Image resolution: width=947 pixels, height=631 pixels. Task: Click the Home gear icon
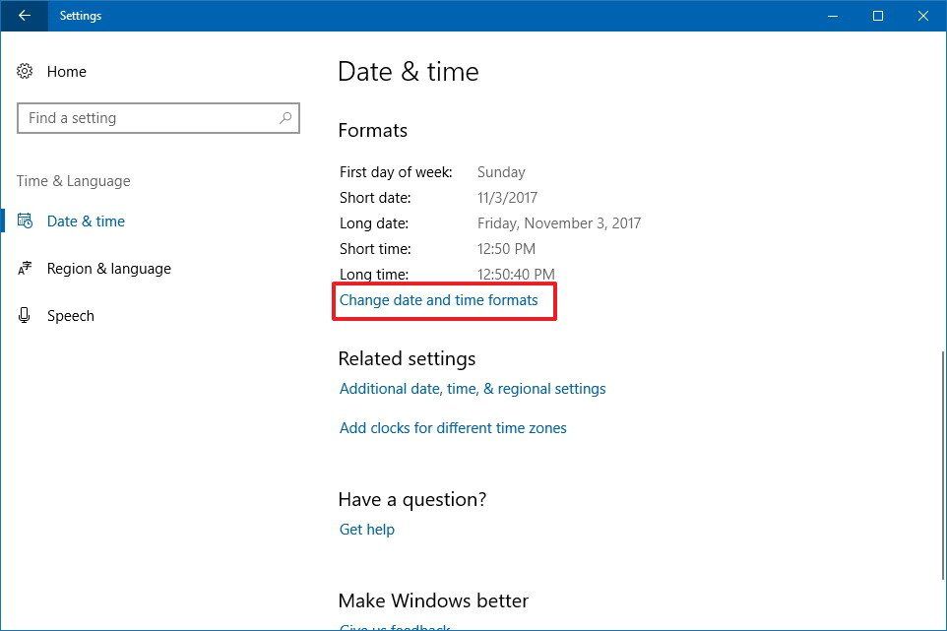coord(25,71)
